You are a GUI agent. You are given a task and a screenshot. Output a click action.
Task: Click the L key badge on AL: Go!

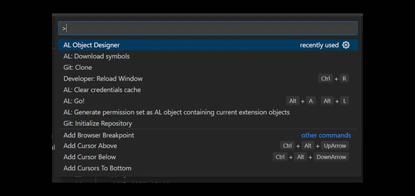point(344,101)
